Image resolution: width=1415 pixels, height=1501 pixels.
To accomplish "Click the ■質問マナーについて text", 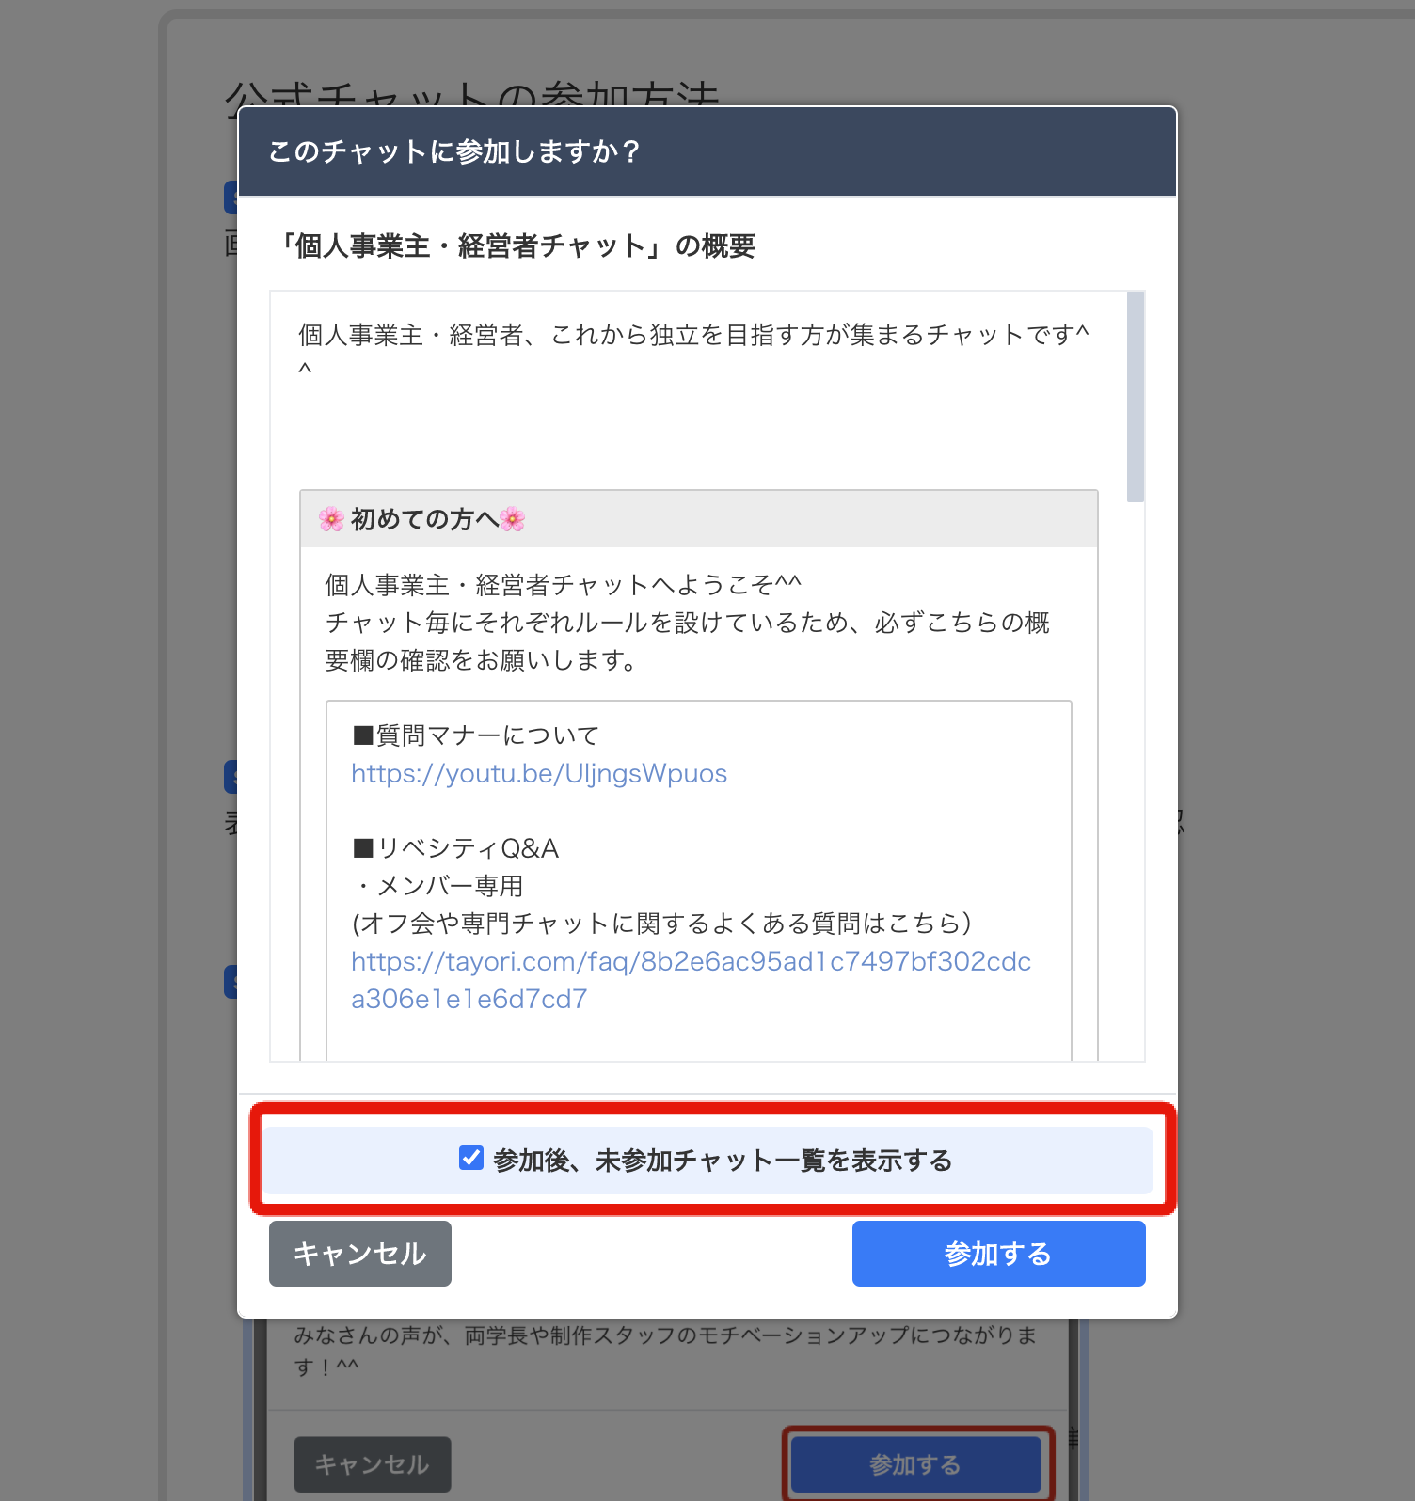I will (x=476, y=735).
